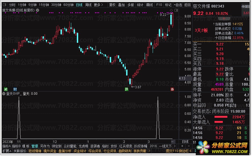The height and width of the screenshot is (156, 252).
Task: Select the 临时 indicator tab
Action: tap(105, 146)
